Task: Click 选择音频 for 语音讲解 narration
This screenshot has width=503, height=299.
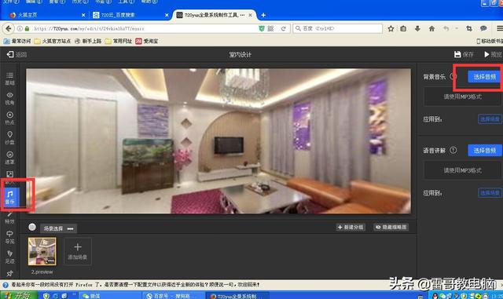Action: [x=484, y=151]
